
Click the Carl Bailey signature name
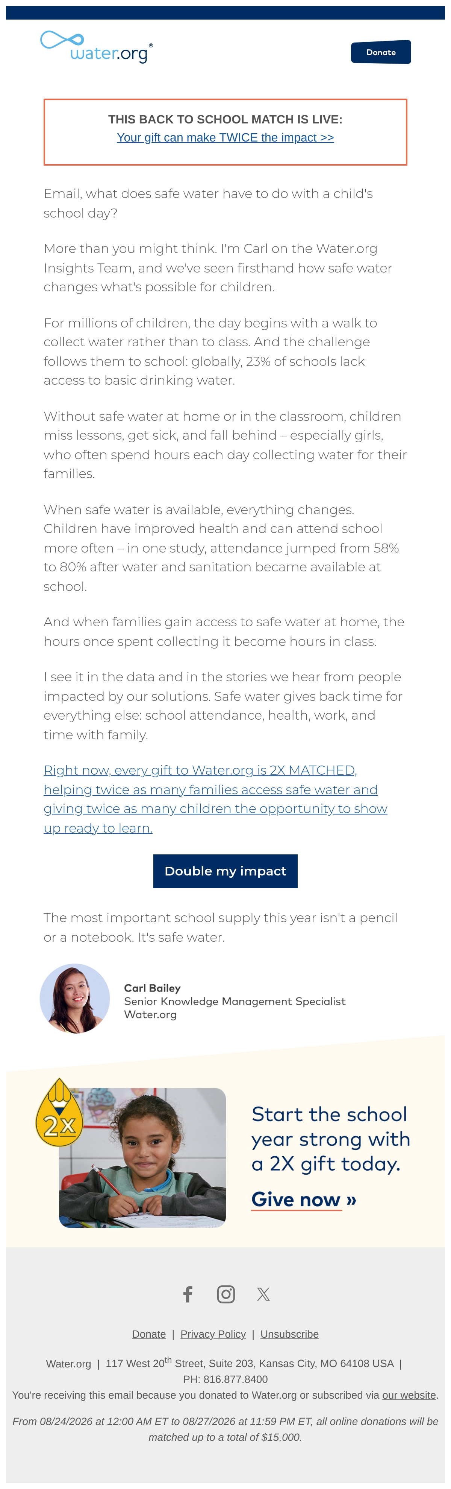(153, 988)
